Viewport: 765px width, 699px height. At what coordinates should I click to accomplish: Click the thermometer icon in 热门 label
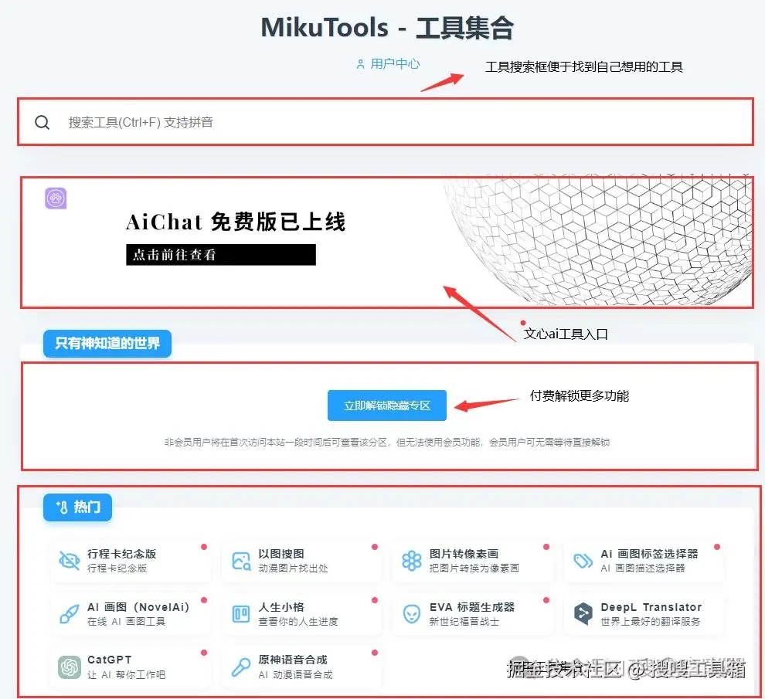point(62,507)
